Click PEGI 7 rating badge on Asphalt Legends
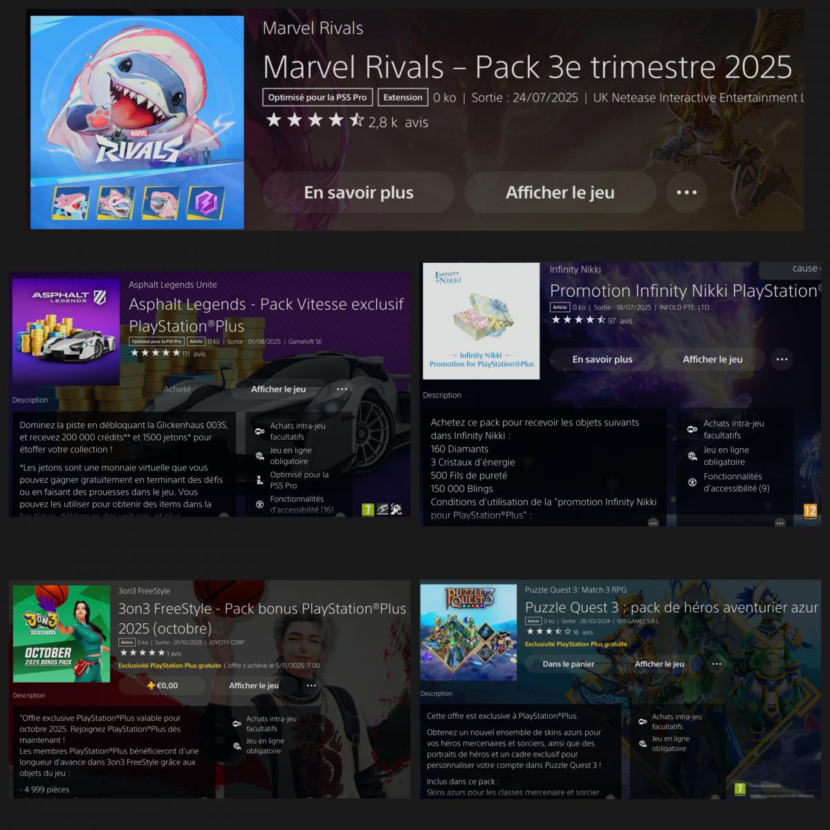The image size is (830, 830). point(368,509)
